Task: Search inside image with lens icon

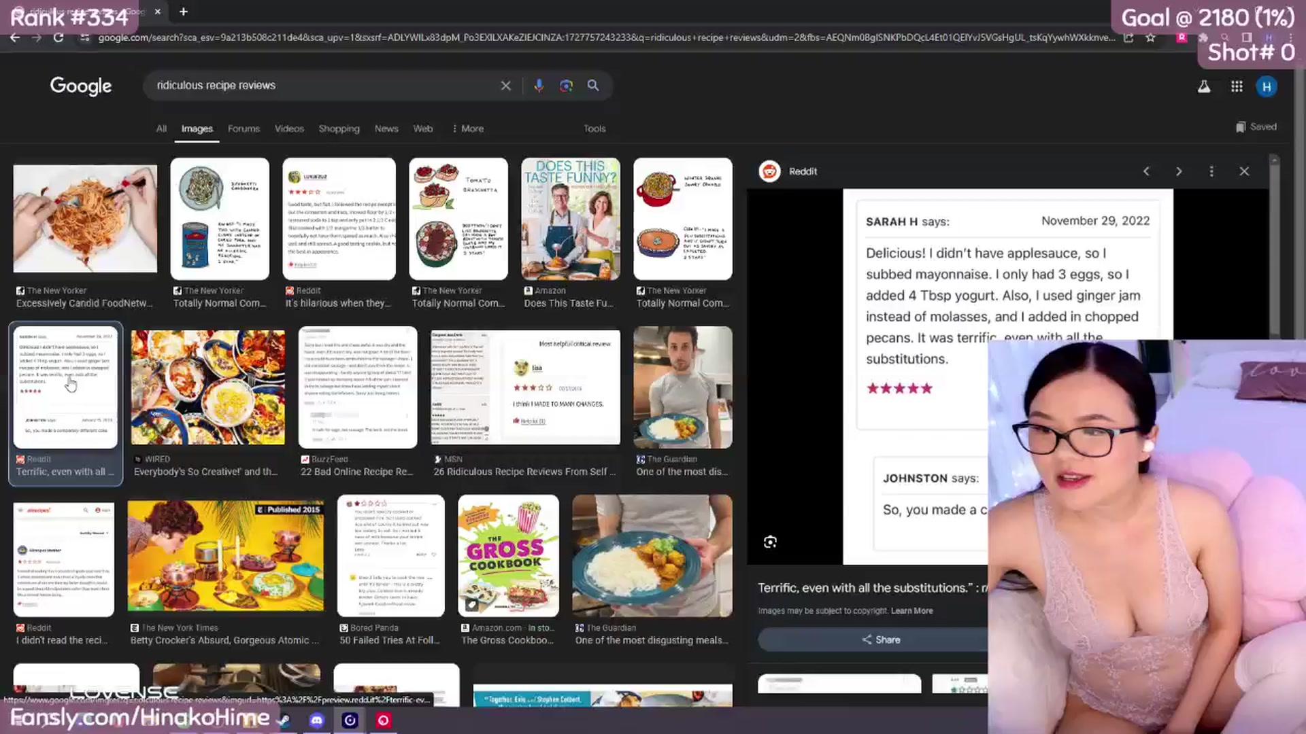Action: tap(770, 542)
